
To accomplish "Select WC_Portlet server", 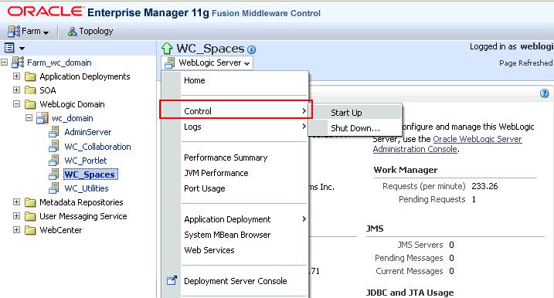I will [x=86, y=161].
